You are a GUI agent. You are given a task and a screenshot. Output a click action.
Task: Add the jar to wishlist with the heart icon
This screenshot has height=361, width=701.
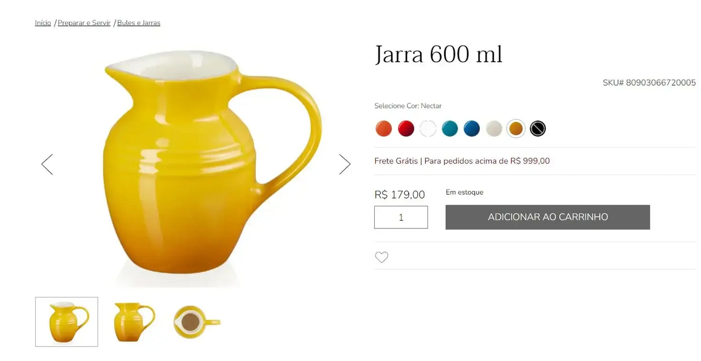382,257
